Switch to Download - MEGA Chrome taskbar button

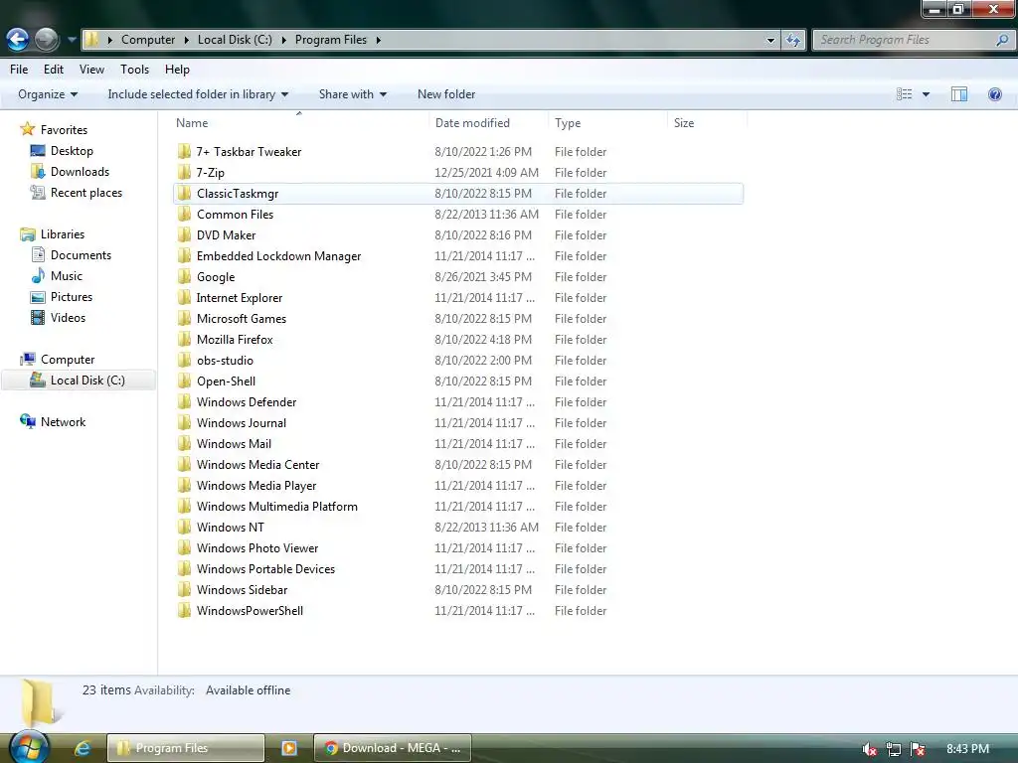(393, 748)
